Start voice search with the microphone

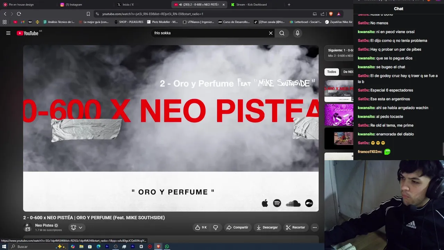click(297, 33)
